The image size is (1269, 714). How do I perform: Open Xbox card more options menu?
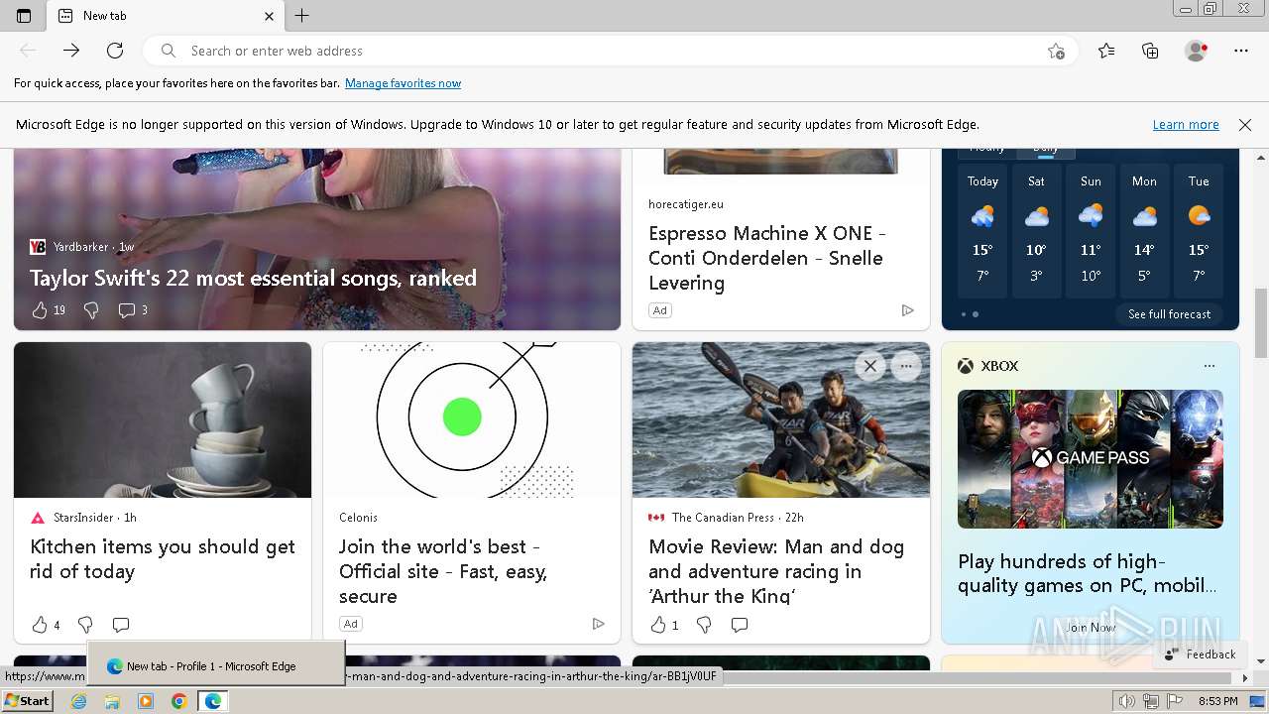1210,366
